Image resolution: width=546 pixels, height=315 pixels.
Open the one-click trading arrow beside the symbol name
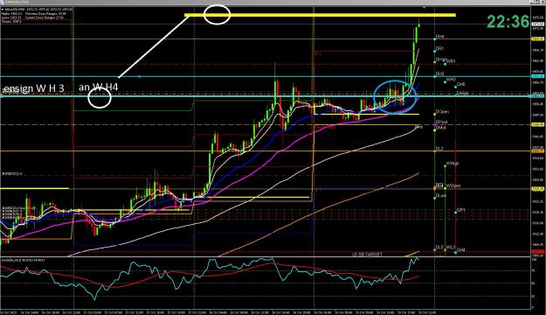[x=3, y=9]
